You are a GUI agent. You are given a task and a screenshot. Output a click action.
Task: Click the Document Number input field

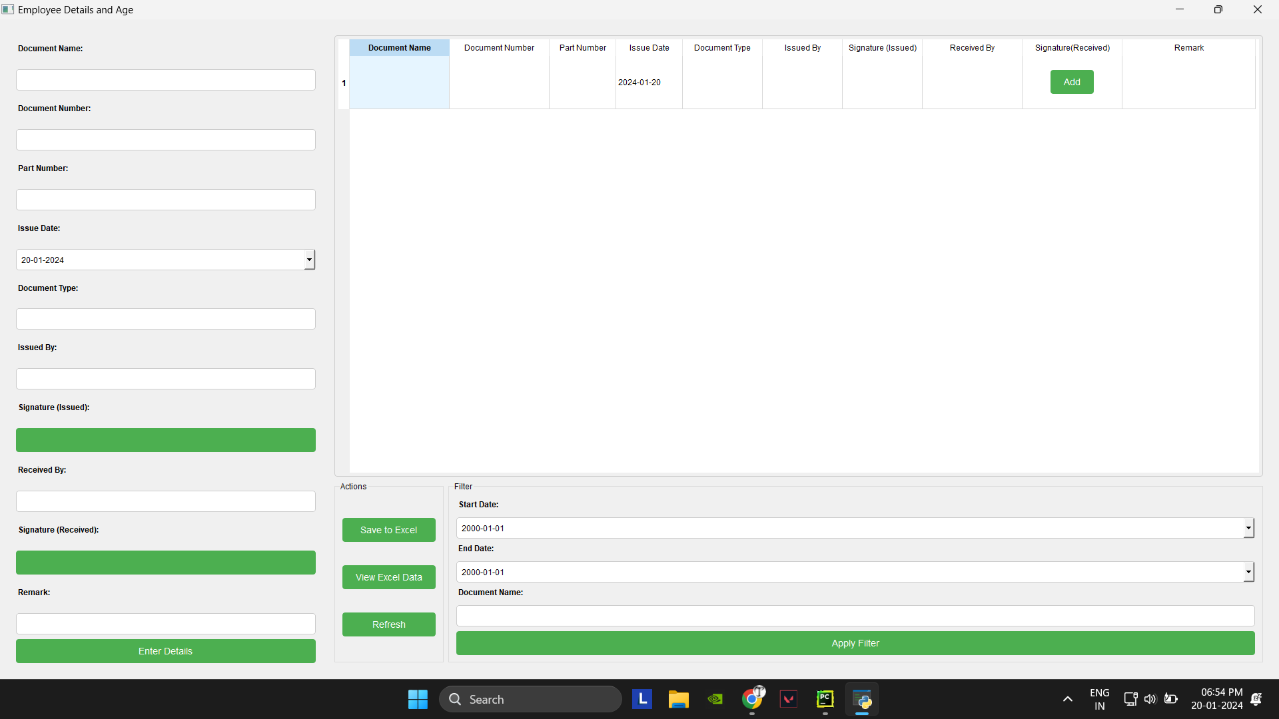(166, 140)
